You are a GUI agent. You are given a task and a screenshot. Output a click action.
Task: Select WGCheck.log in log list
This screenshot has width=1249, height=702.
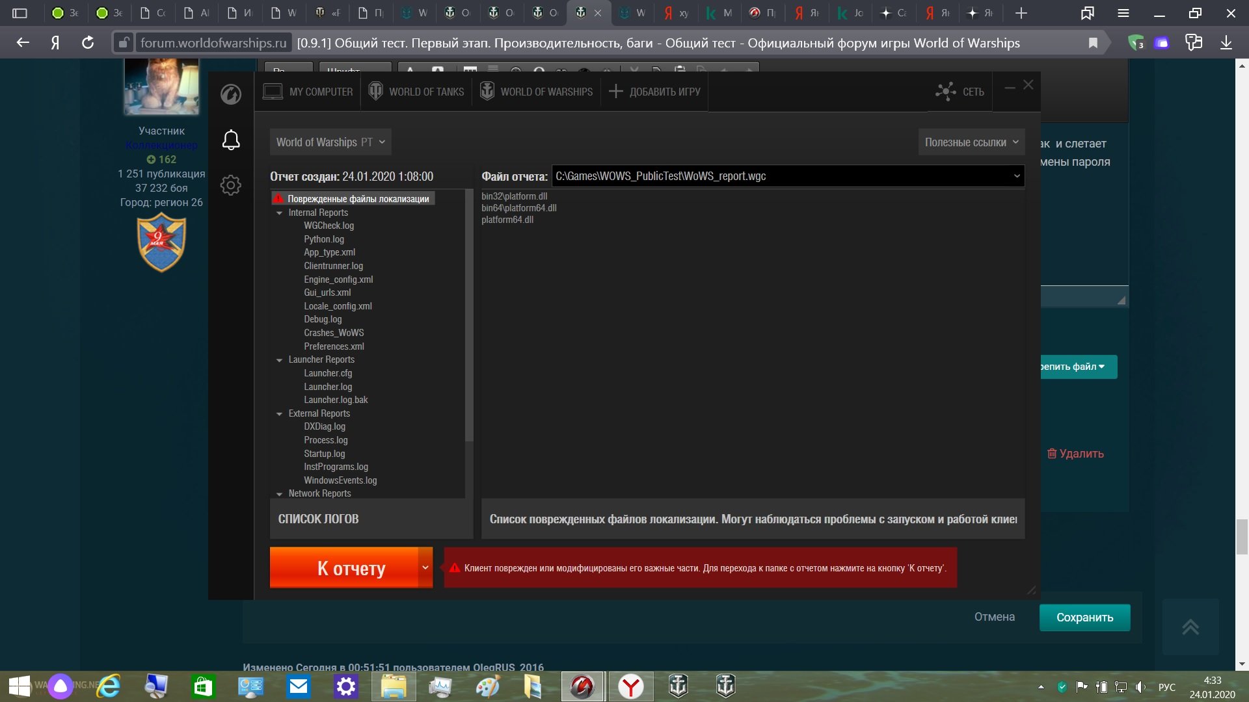[x=329, y=226]
